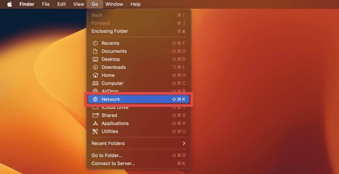Click the Applications icon
The image size is (339, 174).
95,123
